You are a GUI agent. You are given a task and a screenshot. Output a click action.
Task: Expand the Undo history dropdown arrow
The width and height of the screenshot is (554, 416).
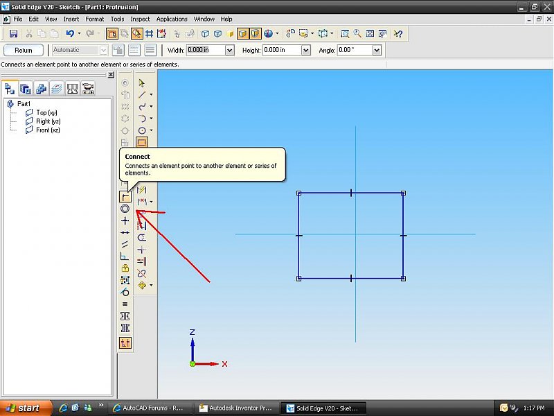79,33
